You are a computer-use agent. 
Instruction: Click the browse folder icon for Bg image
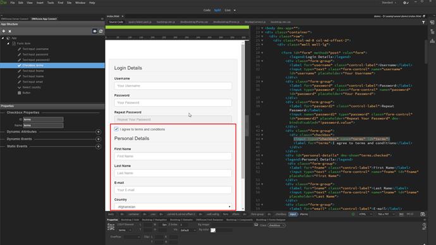(x=256, y=225)
